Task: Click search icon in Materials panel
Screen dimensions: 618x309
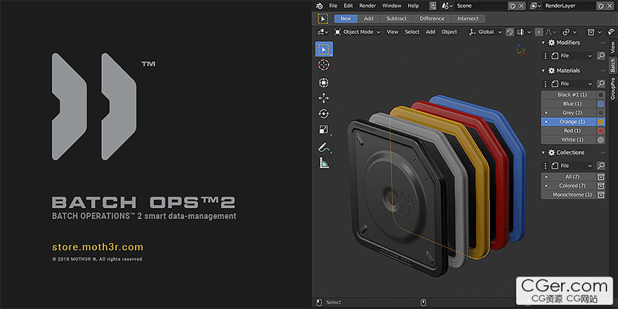Action: click(600, 84)
